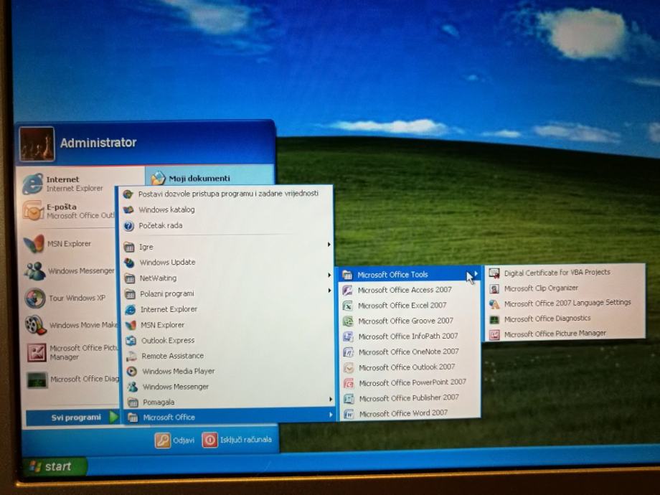The width and height of the screenshot is (660, 495).
Task: Click the OneNote 2007 icon
Action: coord(348,352)
